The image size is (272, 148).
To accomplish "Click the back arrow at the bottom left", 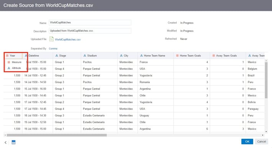I will pyautogui.click(x=5, y=143).
